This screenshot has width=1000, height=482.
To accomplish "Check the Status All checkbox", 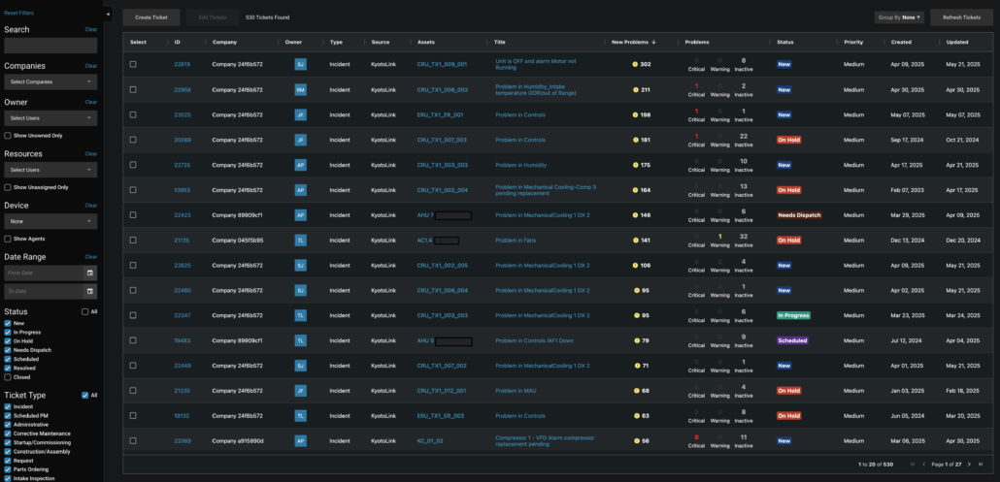I will point(84,312).
